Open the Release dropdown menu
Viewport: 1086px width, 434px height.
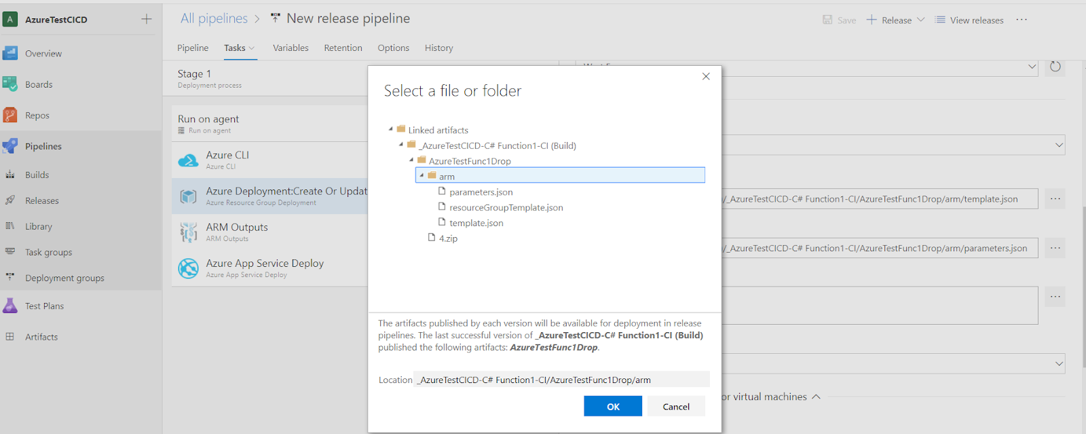920,20
